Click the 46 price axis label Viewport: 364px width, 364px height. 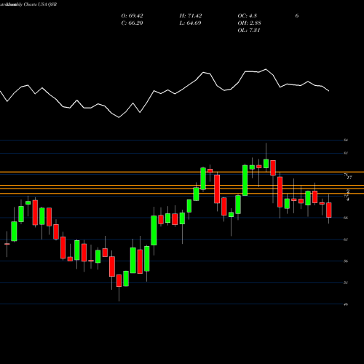[346, 304]
